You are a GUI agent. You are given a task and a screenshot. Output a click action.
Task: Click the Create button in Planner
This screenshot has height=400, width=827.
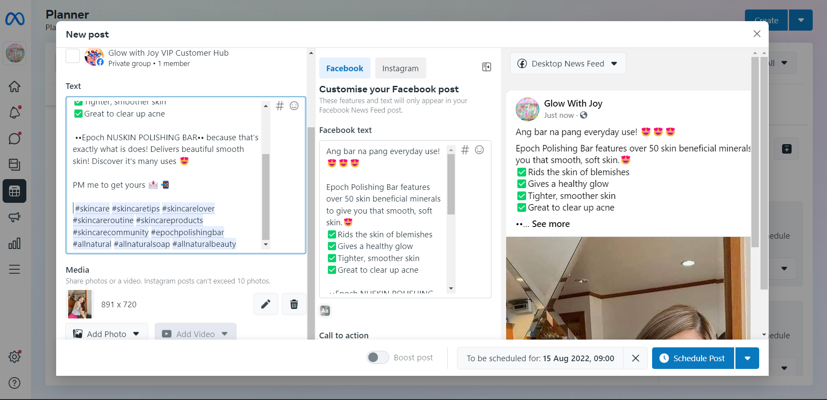point(767,20)
